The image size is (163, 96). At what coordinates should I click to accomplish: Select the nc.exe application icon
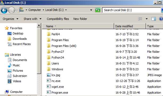click(x=49, y=81)
